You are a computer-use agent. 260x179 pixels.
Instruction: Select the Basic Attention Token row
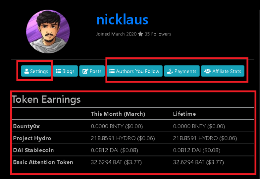[133, 162]
